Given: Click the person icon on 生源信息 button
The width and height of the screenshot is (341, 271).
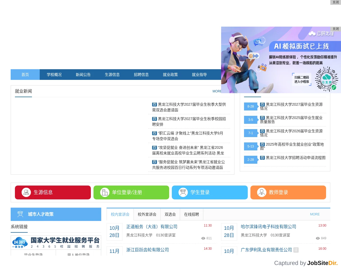Looking at the screenshot, I should coord(26,192).
